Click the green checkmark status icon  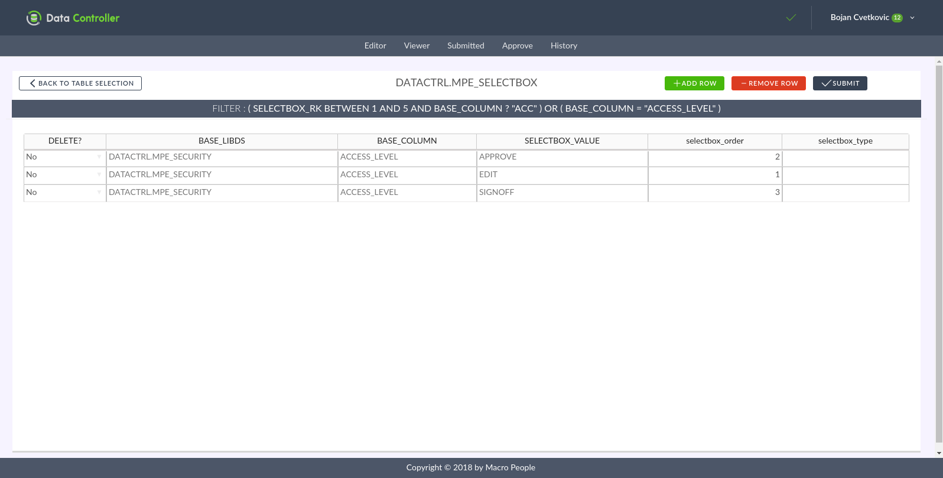pos(791,18)
